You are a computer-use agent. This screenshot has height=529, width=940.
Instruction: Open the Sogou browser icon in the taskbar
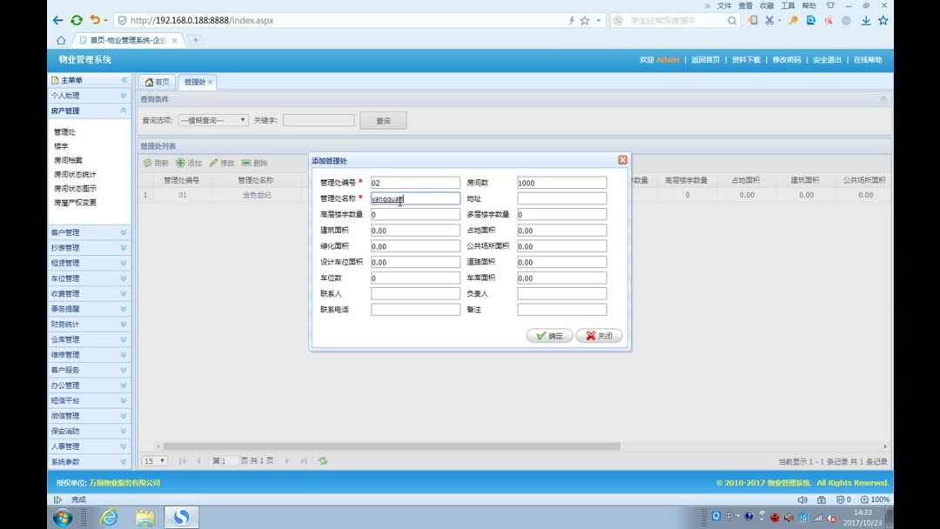(x=180, y=516)
